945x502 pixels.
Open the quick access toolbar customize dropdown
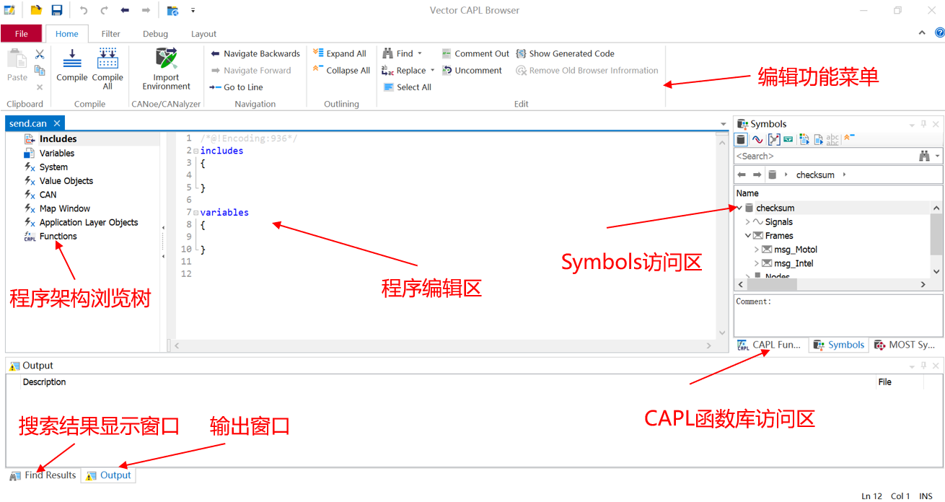point(193,10)
